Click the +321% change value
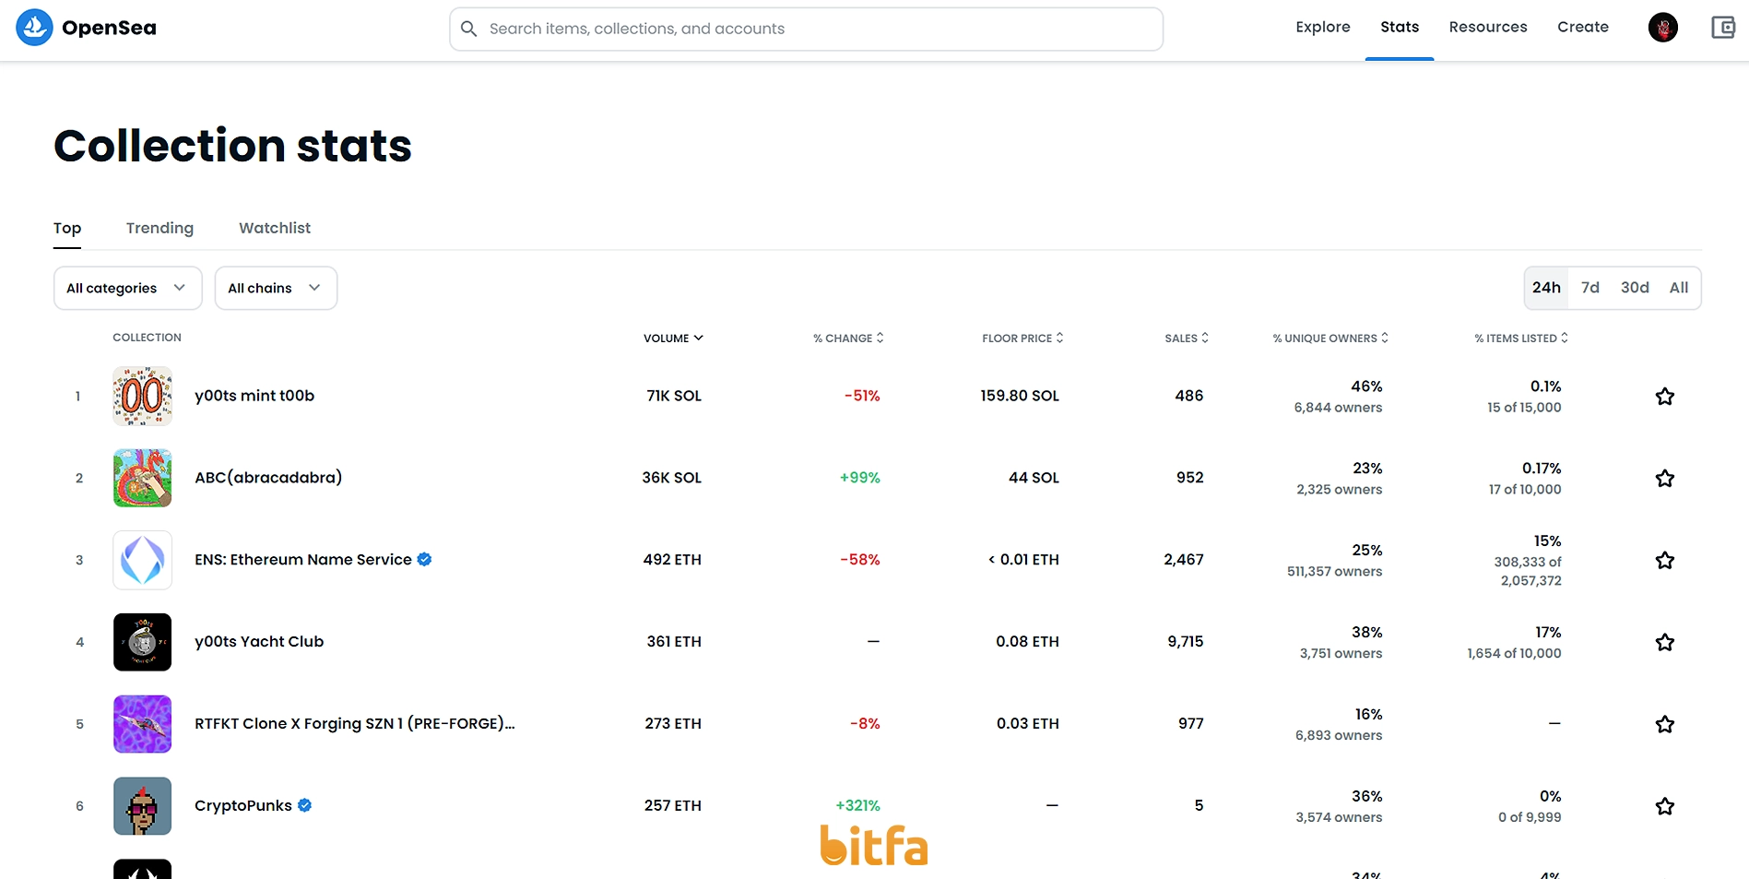Screen dimensions: 1749x879 pos(857,806)
